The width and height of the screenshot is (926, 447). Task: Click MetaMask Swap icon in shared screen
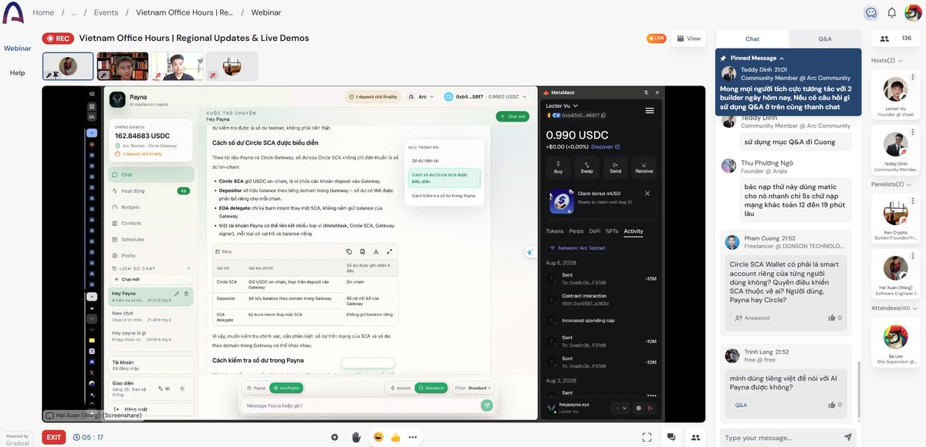click(x=586, y=166)
